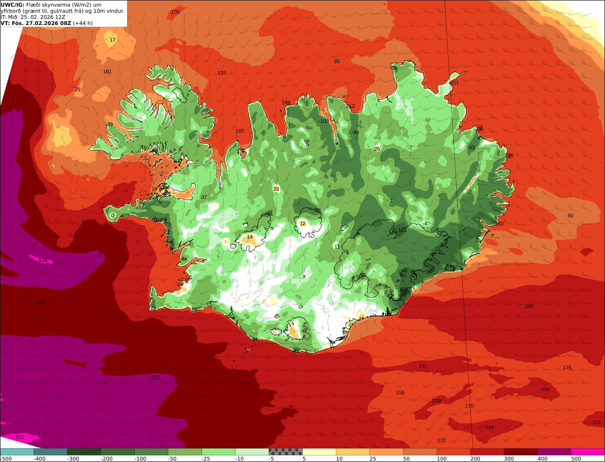Click the -161 value on Vatnajökull
This screenshot has width=605, height=462.
point(401,231)
